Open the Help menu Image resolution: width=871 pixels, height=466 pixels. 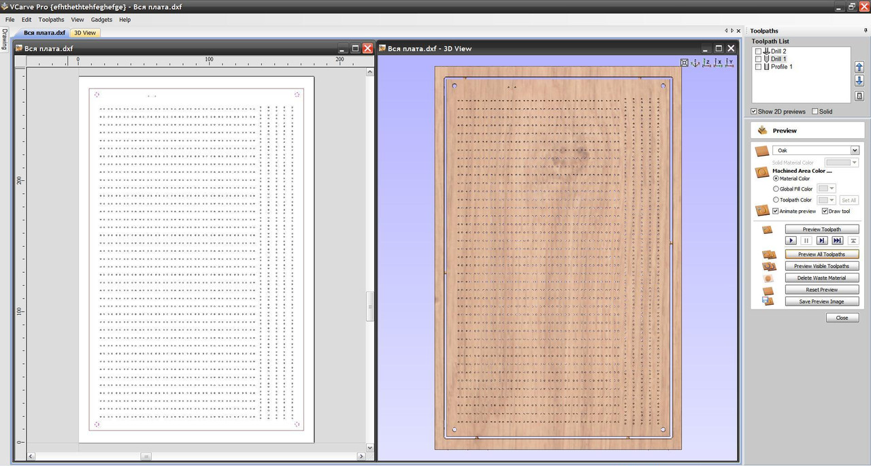click(x=125, y=20)
